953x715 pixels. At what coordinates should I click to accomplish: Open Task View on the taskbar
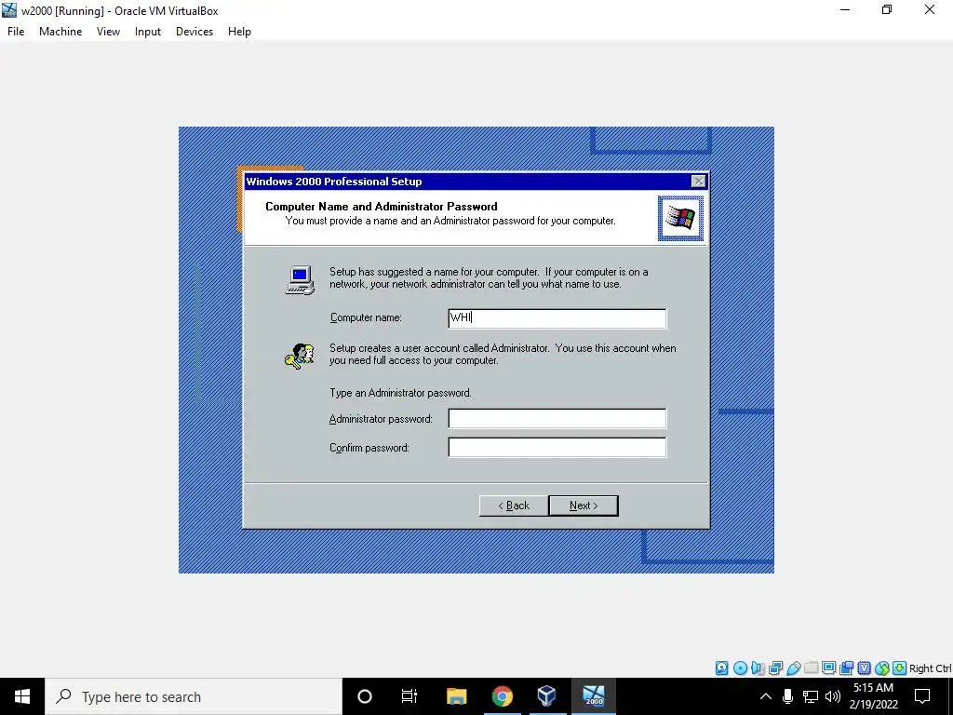coord(409,696)
